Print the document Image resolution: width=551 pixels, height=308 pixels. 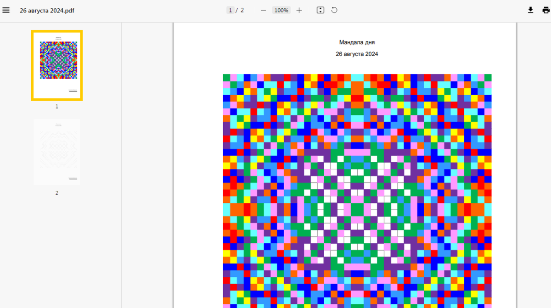pyautogui.click(x=545, y=10)
